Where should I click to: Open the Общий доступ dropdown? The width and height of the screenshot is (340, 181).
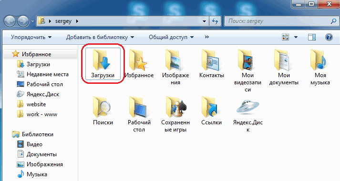(171, 37)
